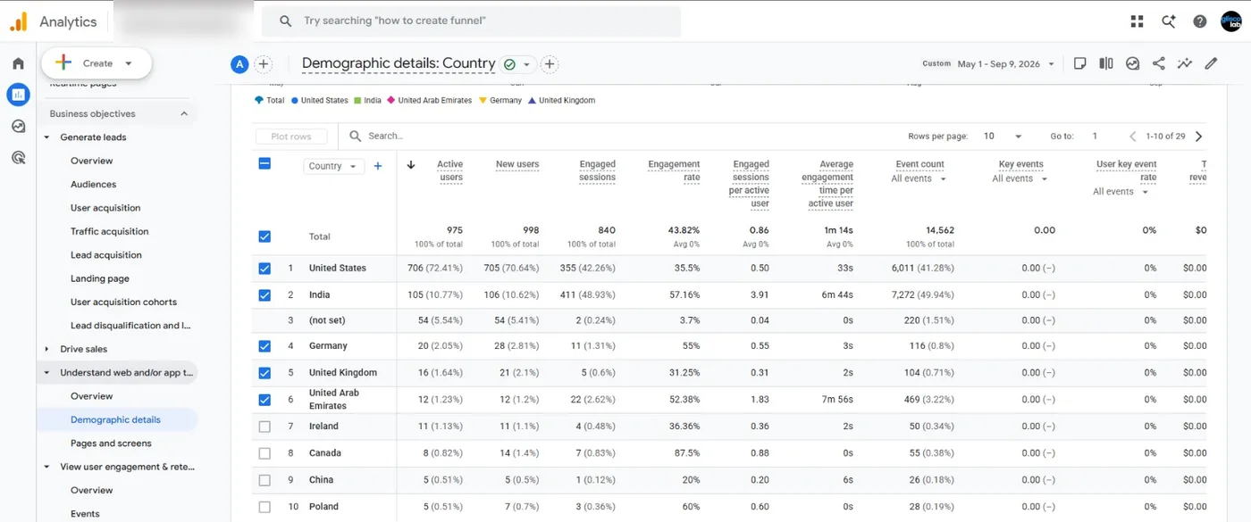1251x522 pixels.
Task: Go to previous page of table rows
Action: tap(1133, 137)
